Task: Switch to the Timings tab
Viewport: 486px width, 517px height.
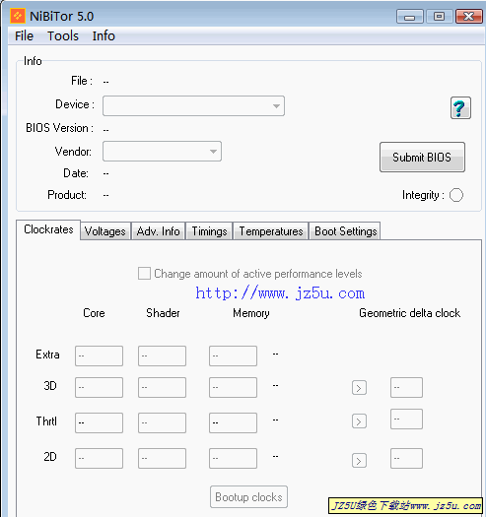Action: tap(209, 231)
